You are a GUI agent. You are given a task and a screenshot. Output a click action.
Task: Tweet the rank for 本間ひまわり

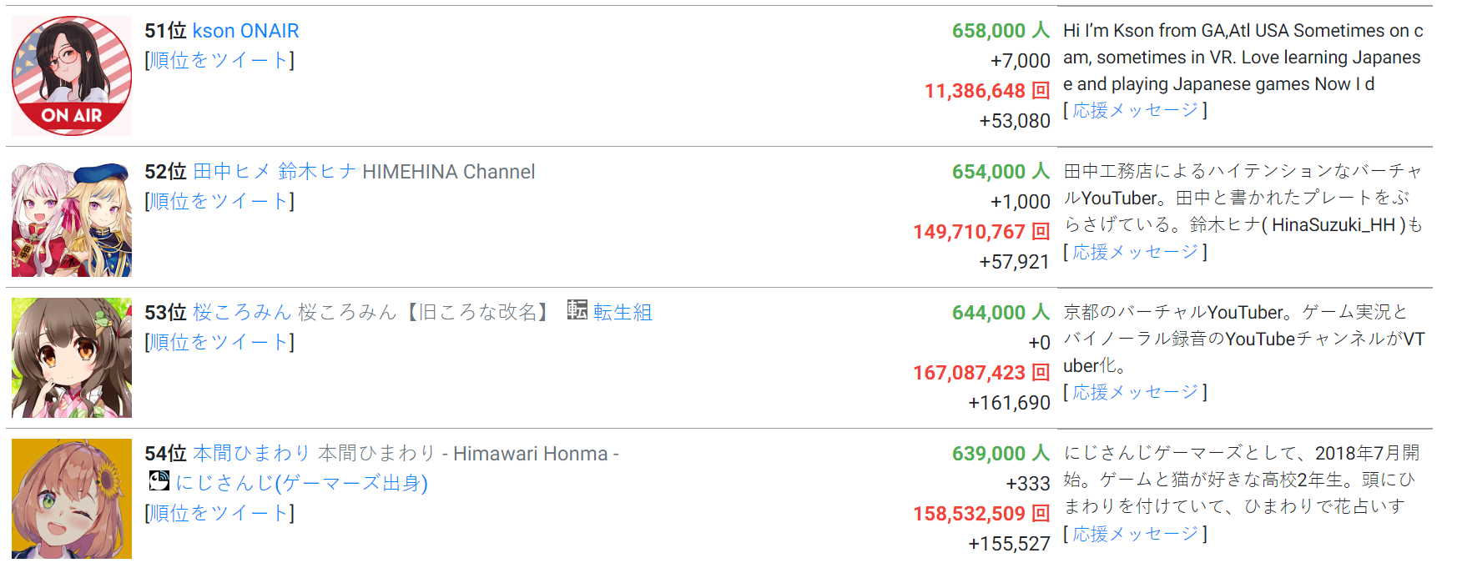219,514
